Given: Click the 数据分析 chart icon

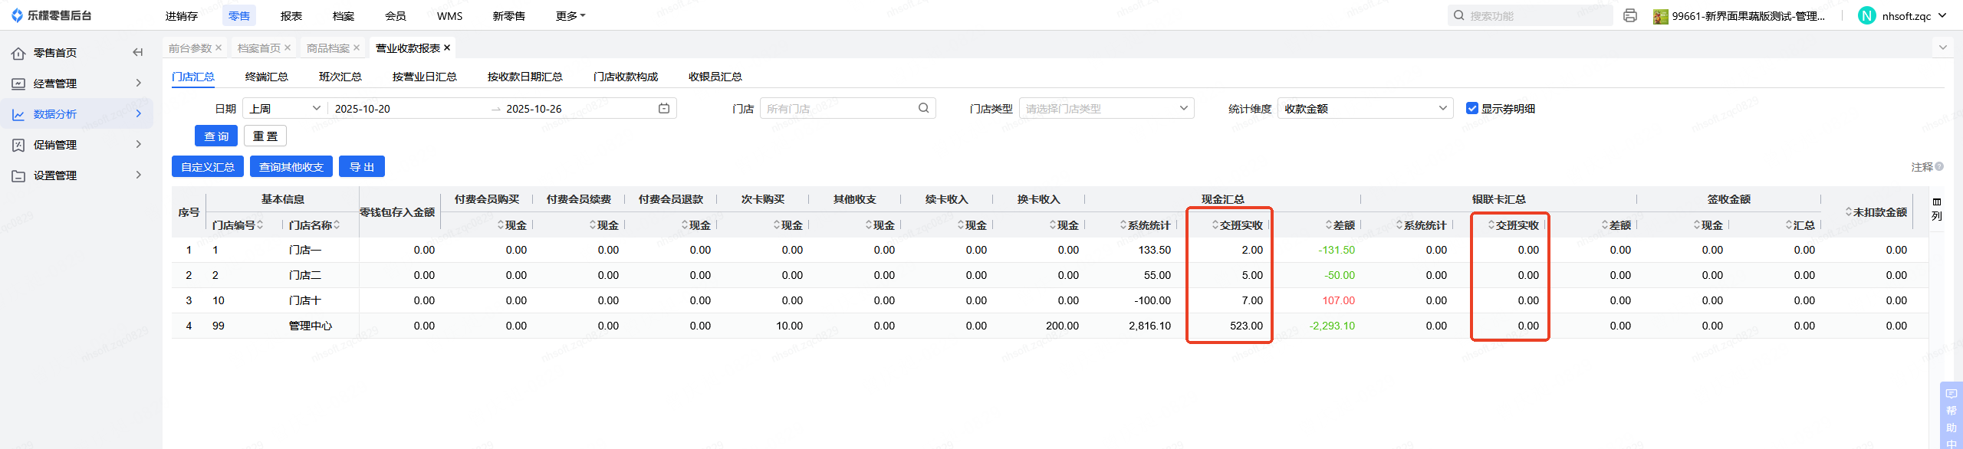Looking at the screenshot, I should [18, 114].
